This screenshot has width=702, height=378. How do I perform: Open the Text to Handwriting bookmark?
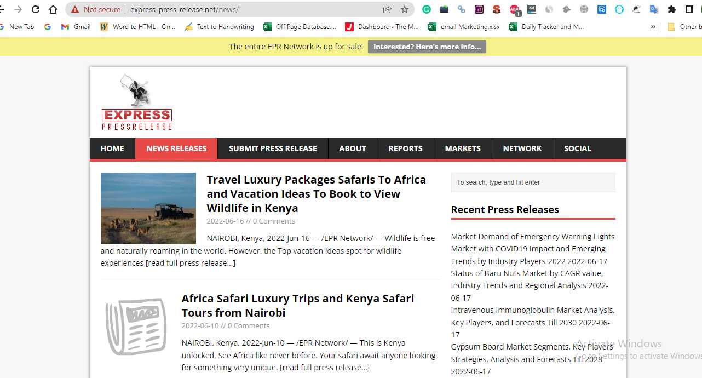[x=219, y=26]
